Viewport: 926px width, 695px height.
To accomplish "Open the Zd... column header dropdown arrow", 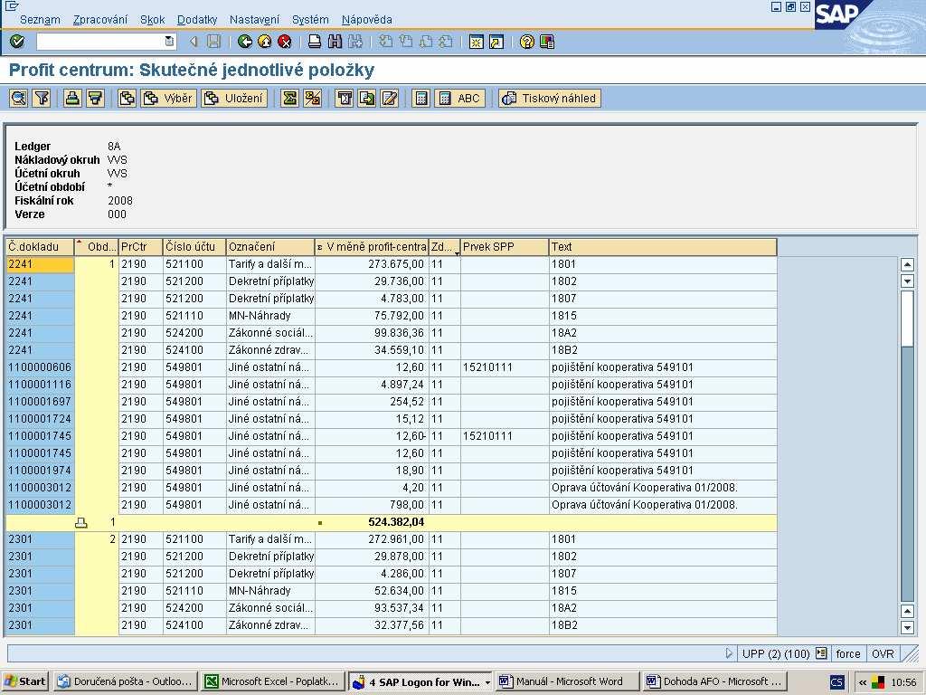I will point(457,253).
